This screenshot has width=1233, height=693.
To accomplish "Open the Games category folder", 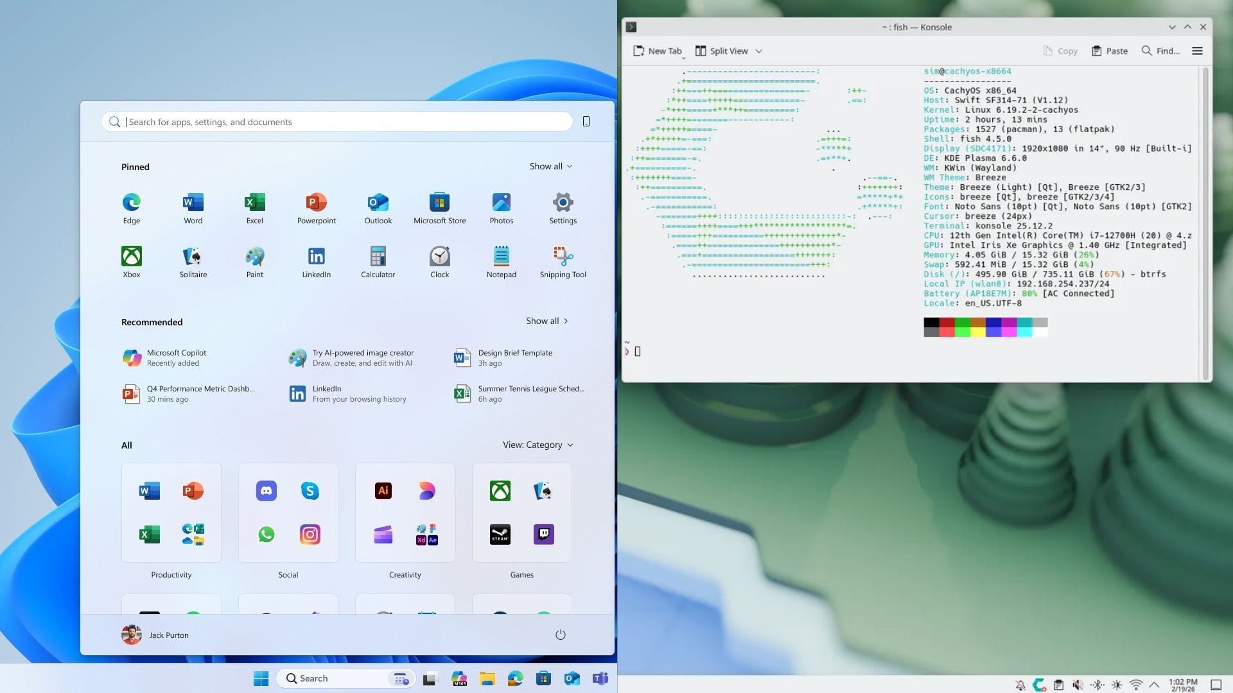I will pyautogui.click(x=522, y=513).
